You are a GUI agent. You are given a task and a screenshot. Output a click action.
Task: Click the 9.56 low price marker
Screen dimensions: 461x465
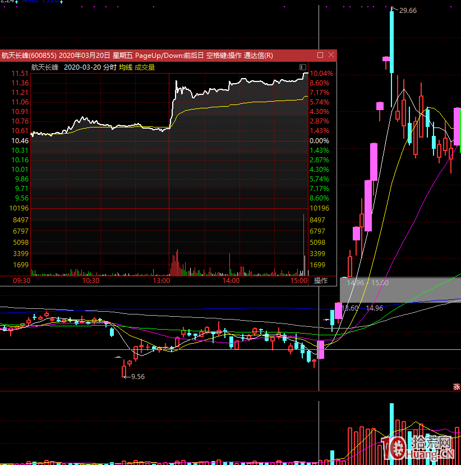(137, 377)
